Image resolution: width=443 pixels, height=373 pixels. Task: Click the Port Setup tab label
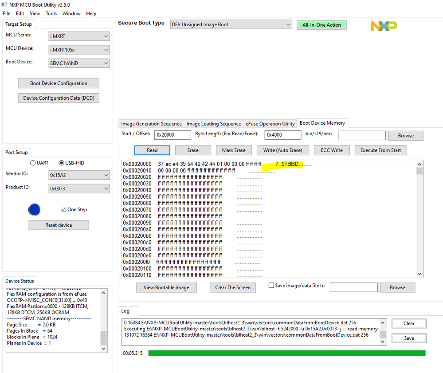pos(17,152)
